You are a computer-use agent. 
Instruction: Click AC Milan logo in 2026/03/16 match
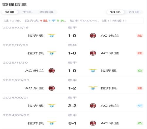93,35
